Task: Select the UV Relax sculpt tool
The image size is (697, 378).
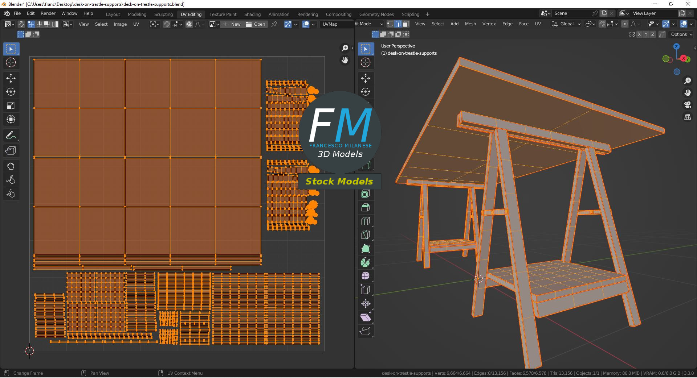Action: pyautogui.click(x=11, y=180)
